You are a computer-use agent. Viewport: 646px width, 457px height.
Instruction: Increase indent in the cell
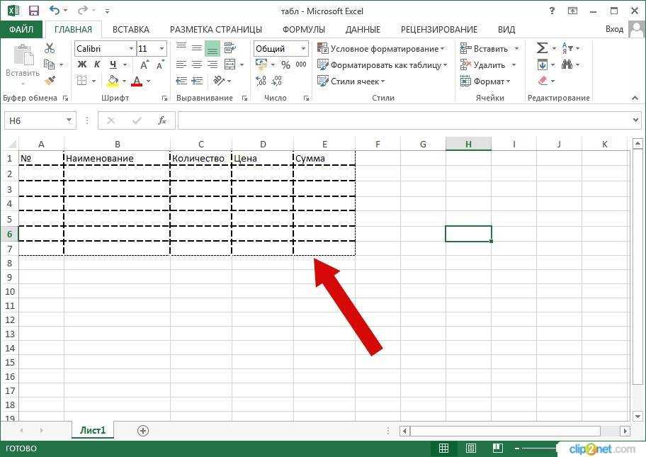(x=198, y=80)
